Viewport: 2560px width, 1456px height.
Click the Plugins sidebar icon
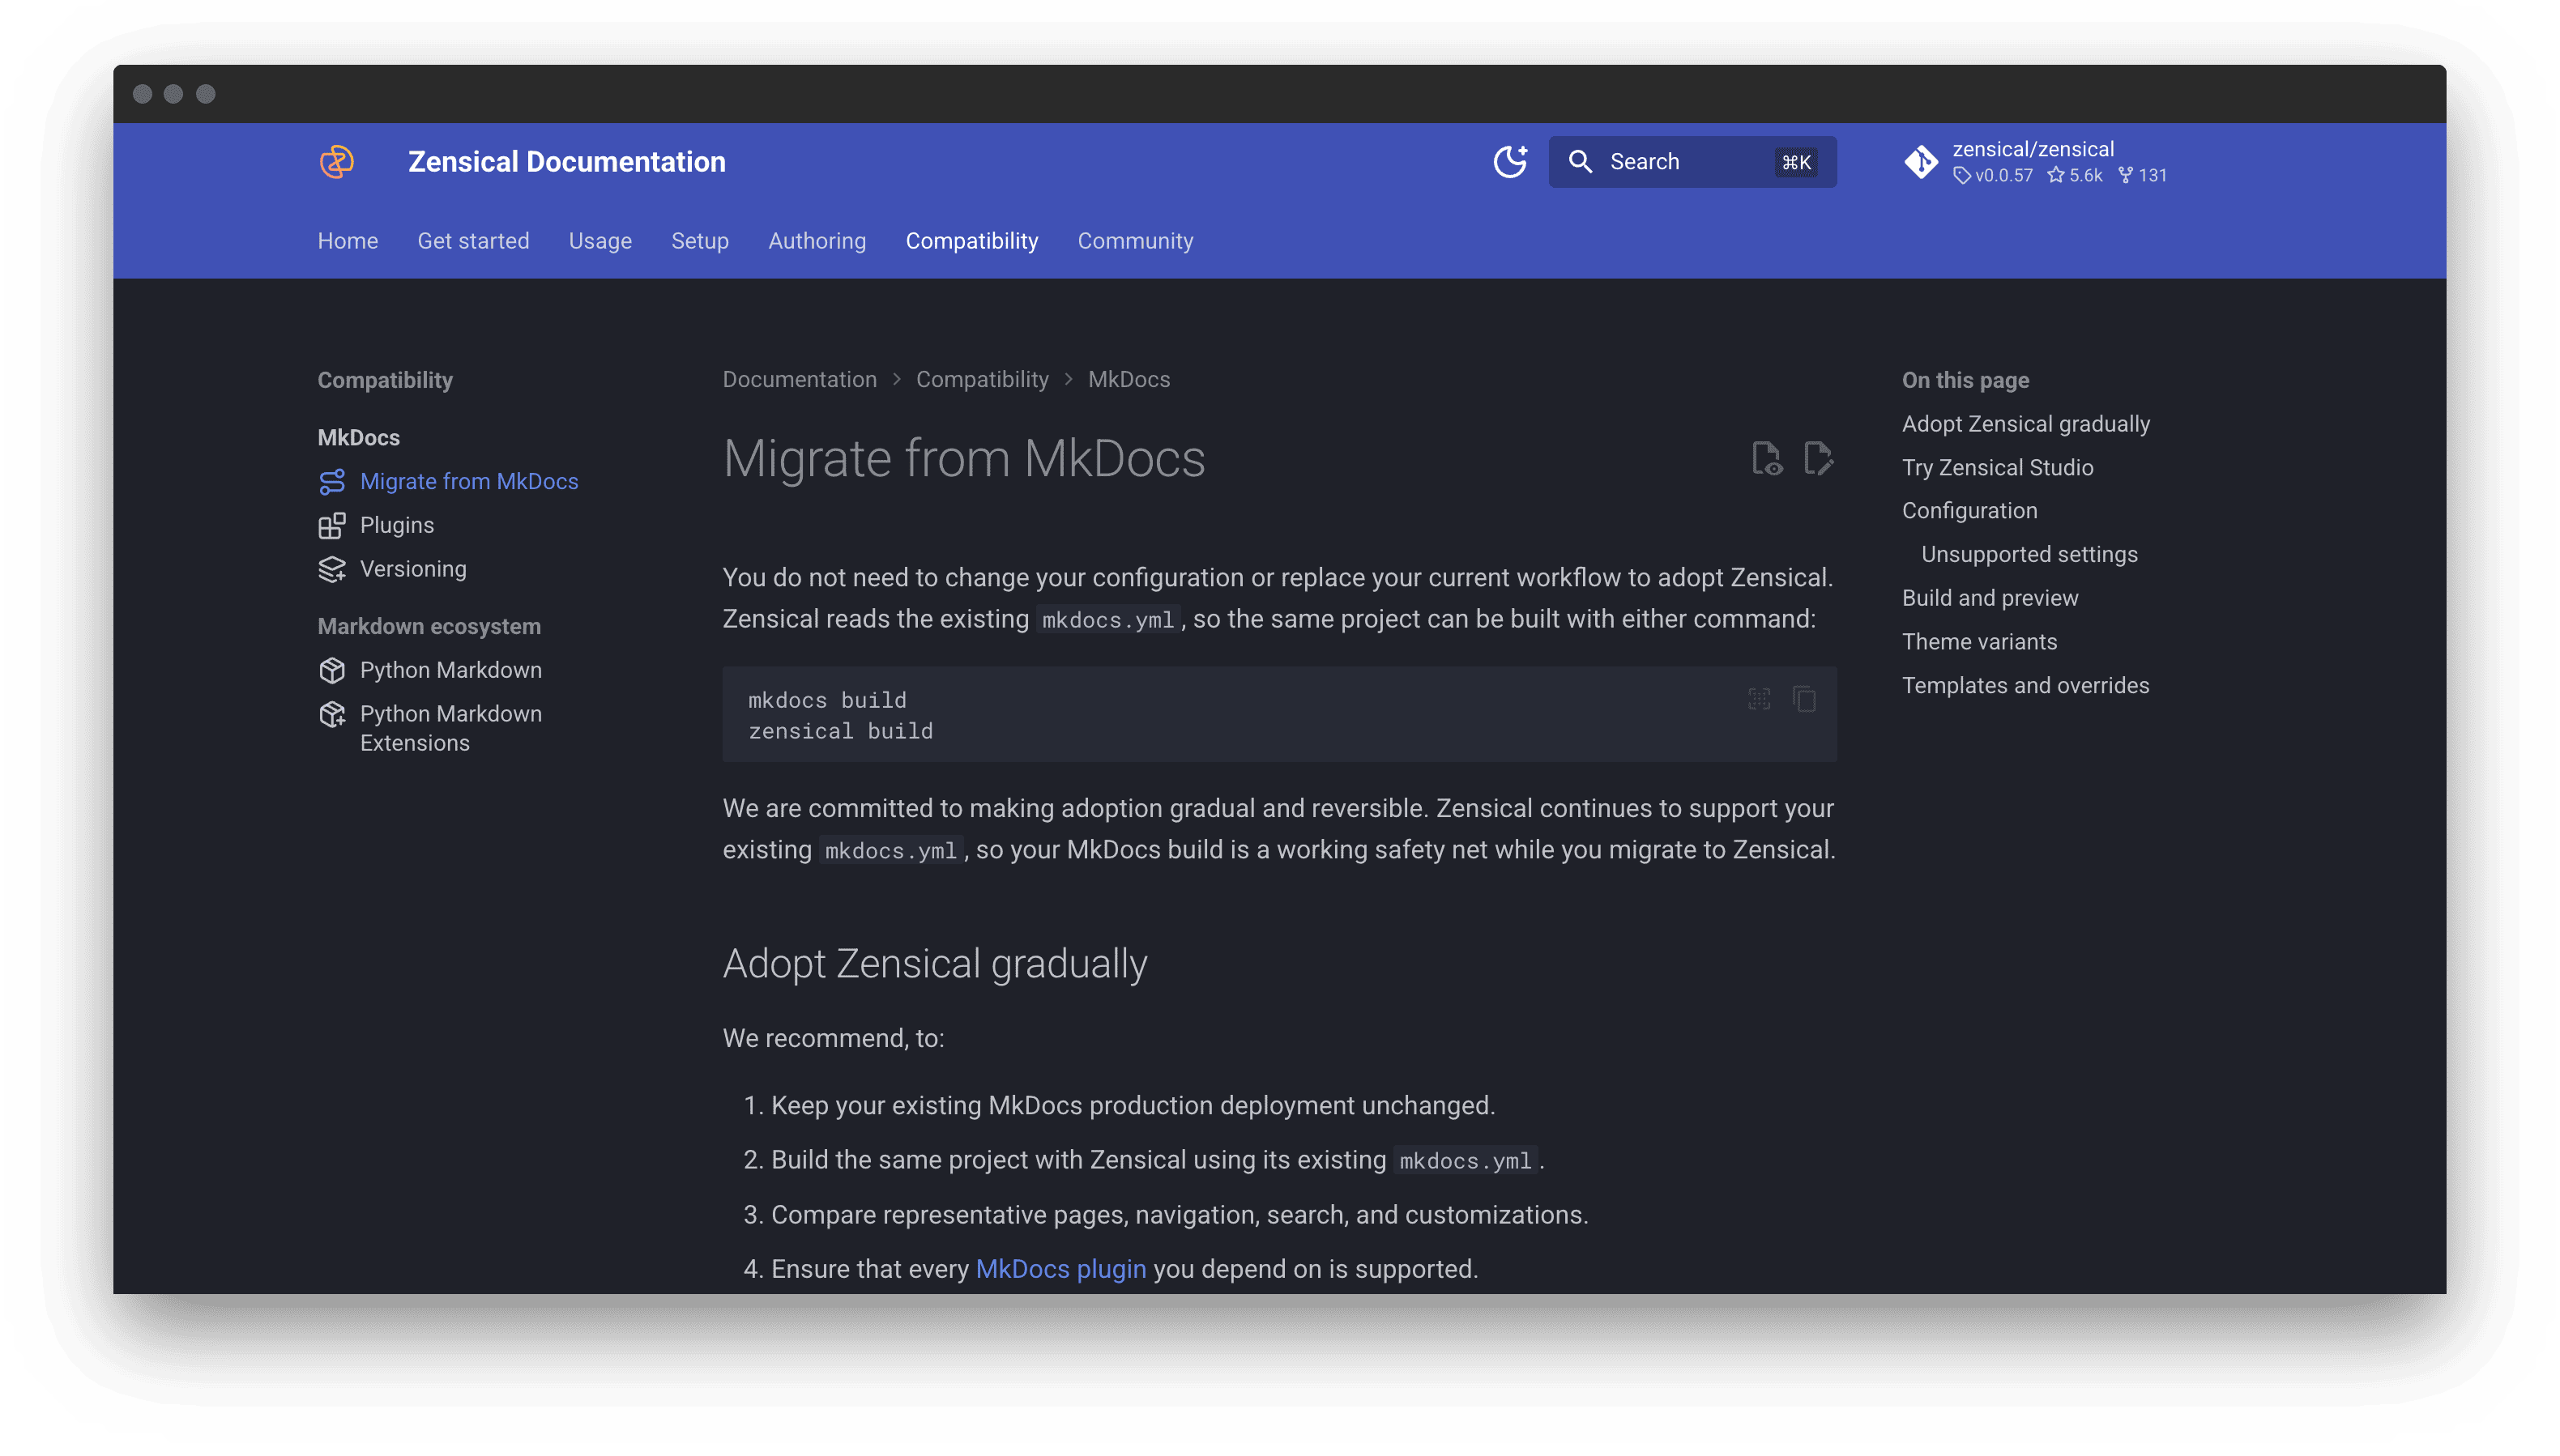point(331,526)
